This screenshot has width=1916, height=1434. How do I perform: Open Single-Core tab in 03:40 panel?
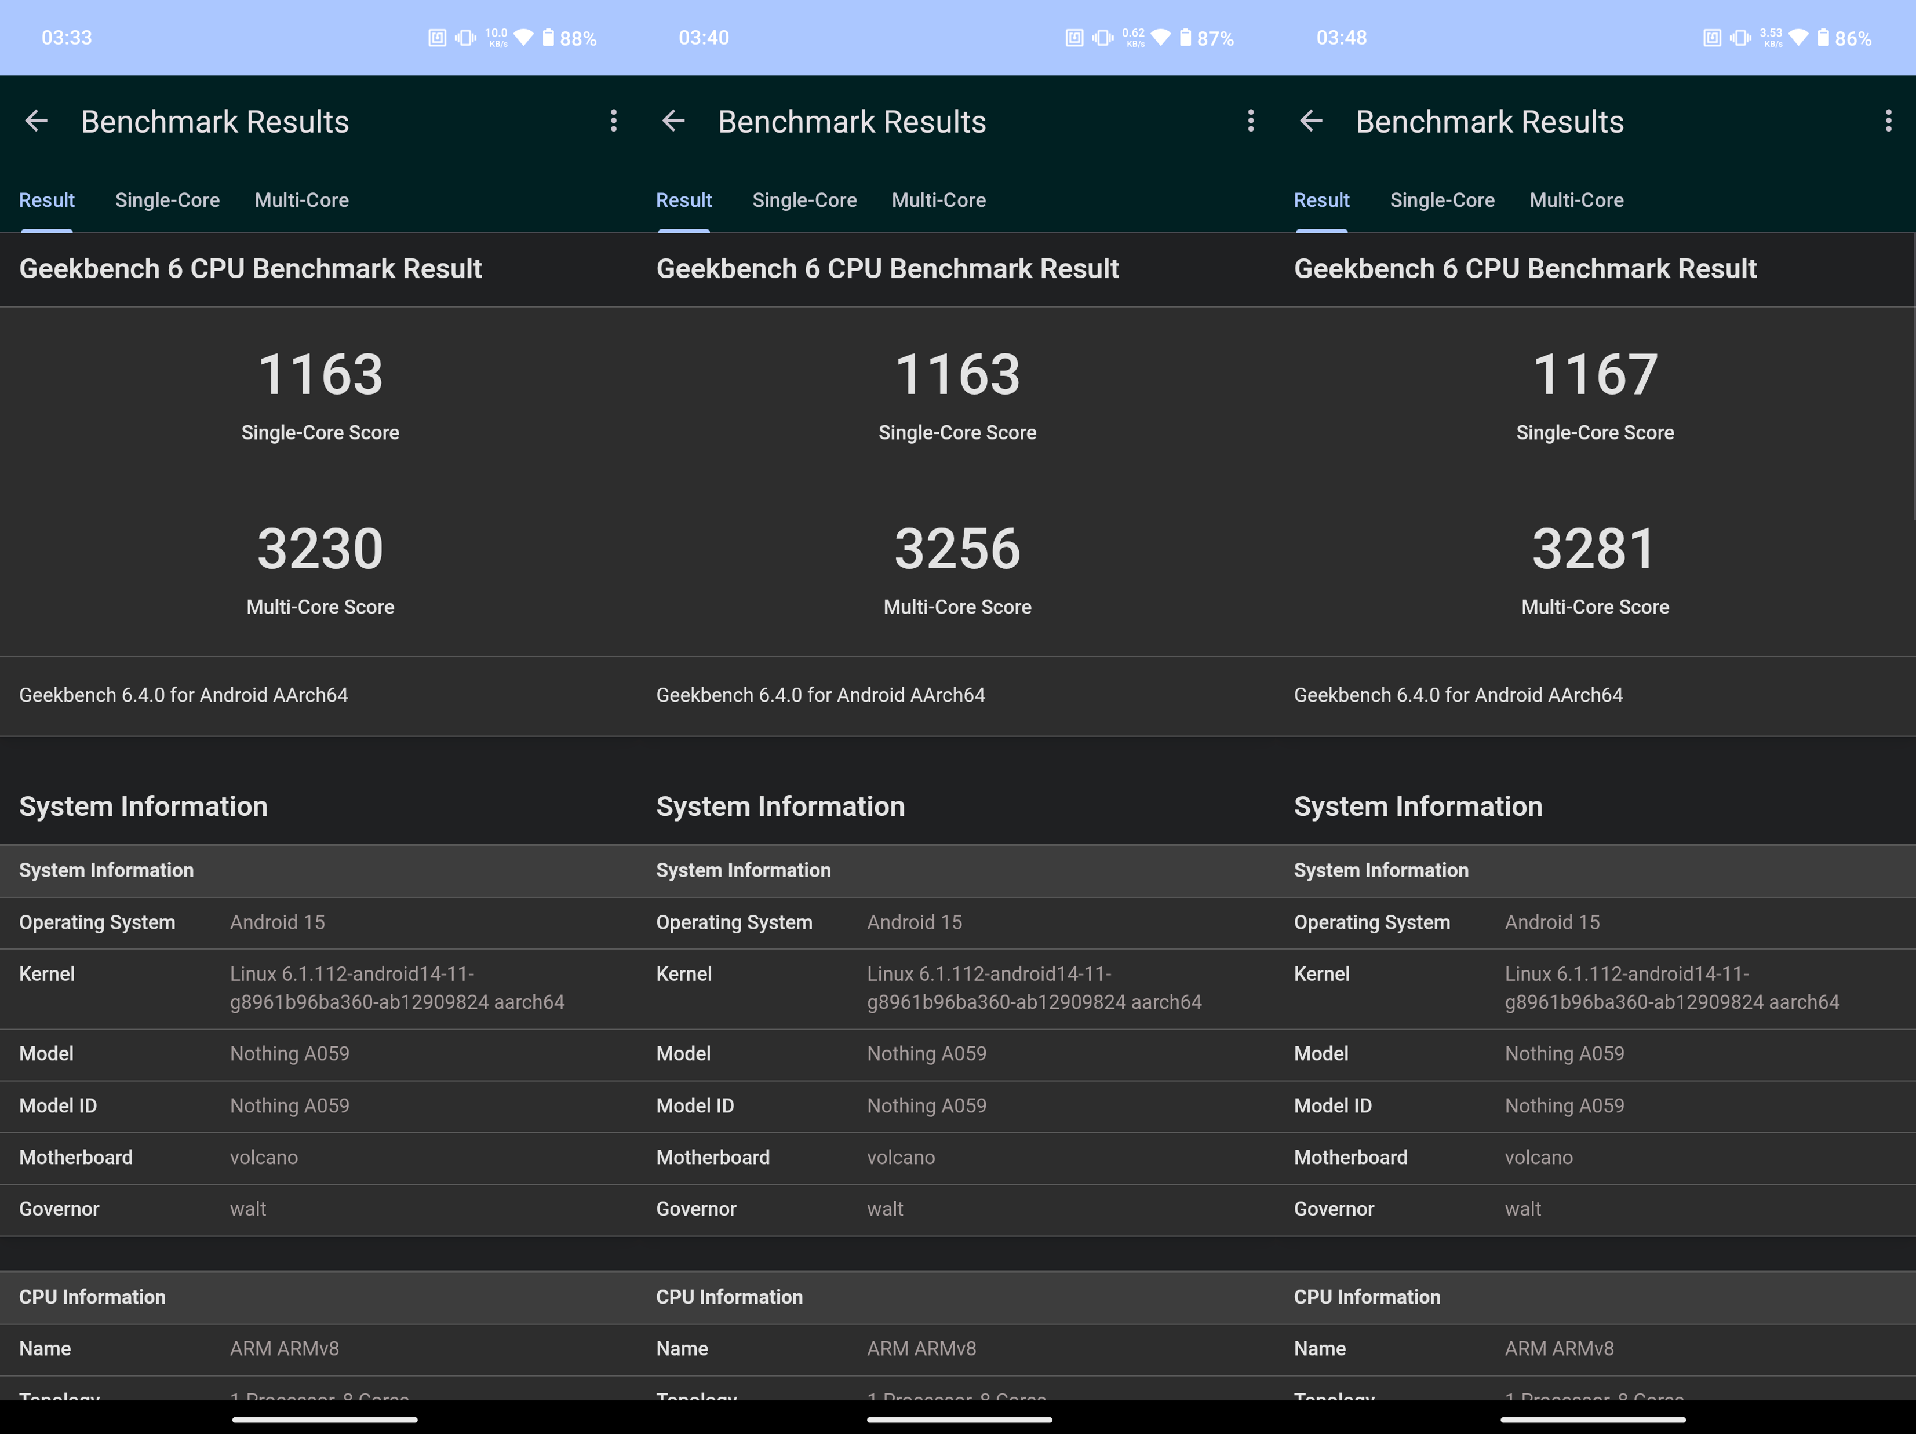point(804,200)
